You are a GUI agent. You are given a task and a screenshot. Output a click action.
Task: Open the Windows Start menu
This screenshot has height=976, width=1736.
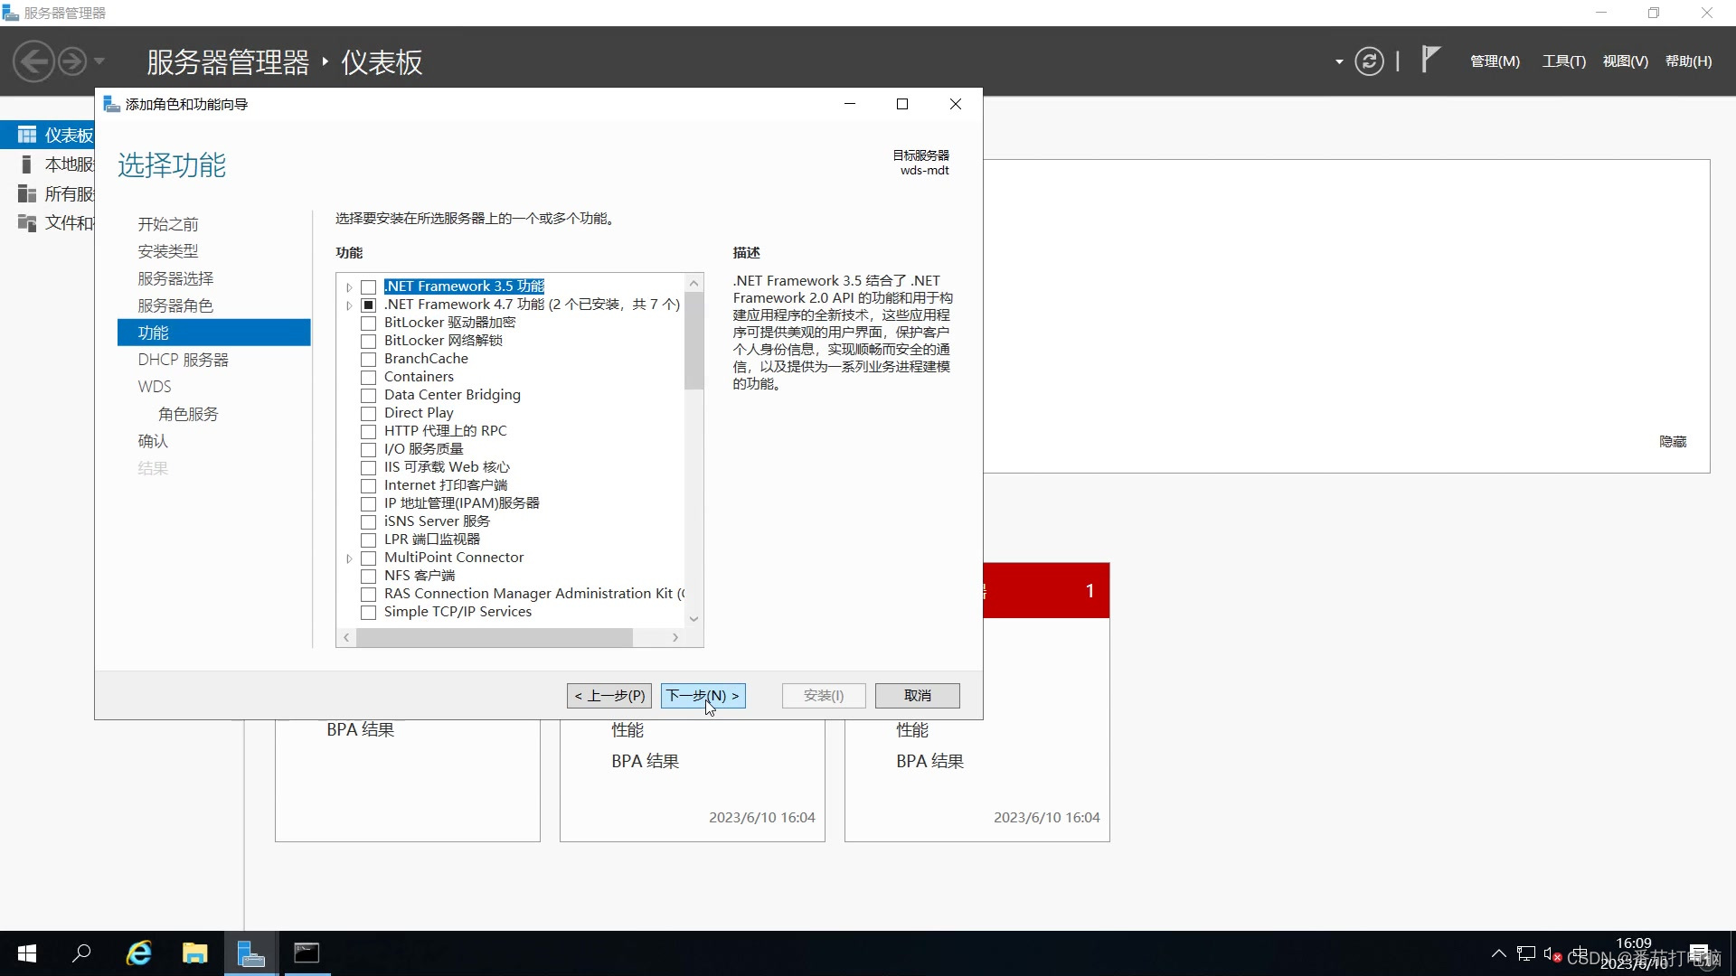coord(27,953)
